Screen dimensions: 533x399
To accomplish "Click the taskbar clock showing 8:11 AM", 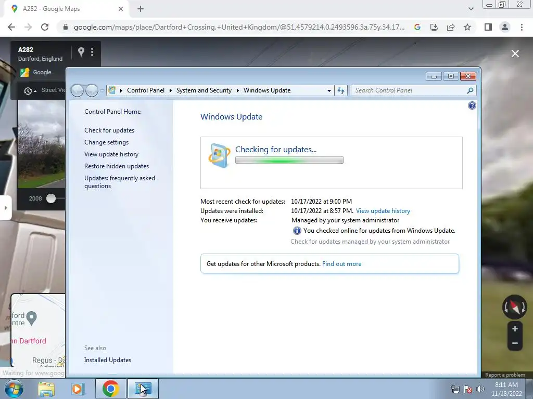I will pyautogui.click(x=506, y=389).
